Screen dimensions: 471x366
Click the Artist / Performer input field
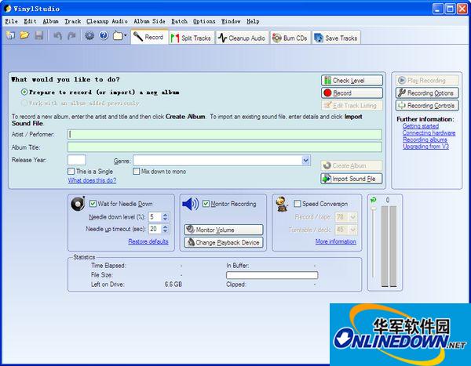click(225, 134)
